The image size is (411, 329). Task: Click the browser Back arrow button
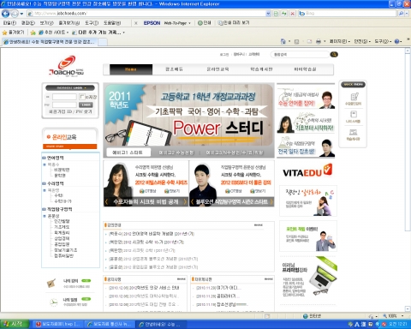pos(5,14)
